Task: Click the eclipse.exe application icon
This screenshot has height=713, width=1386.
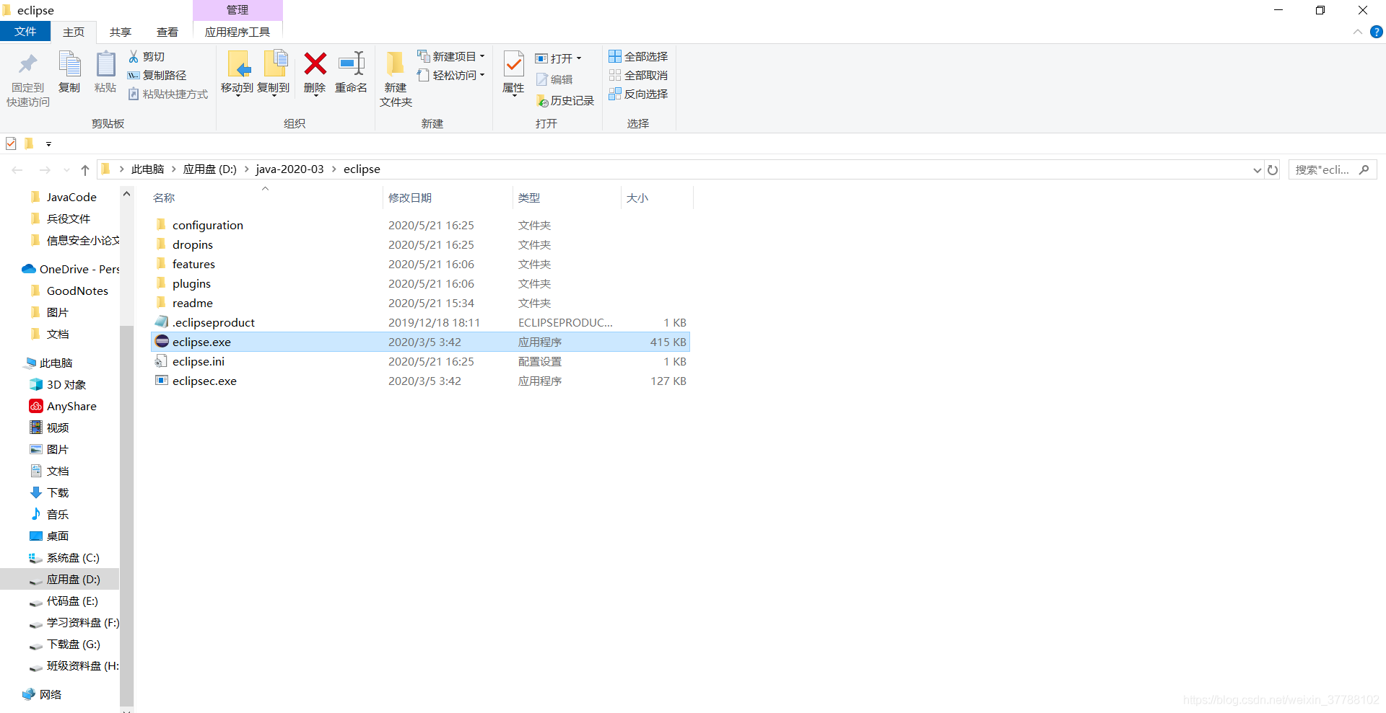Action: (x=162, y=341)
